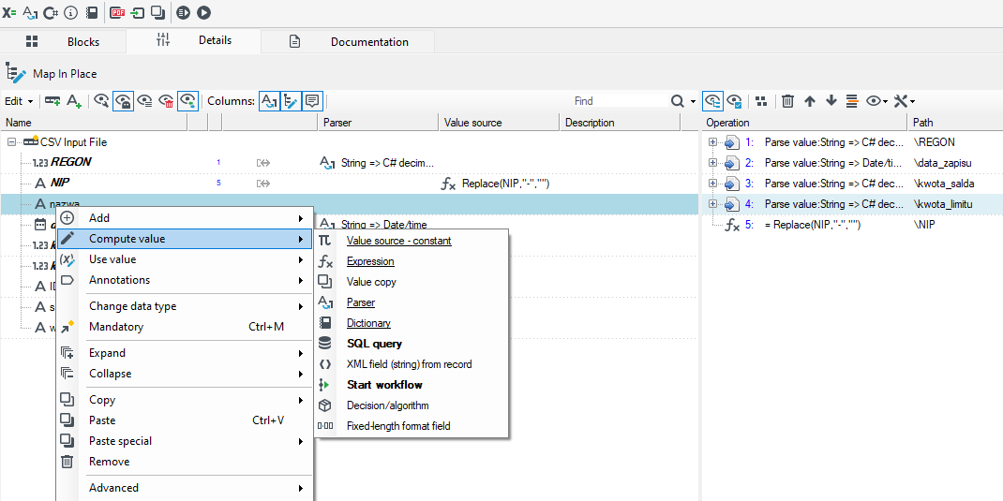Click the PDF export icon in top toolbar

[x=117, y=12]
